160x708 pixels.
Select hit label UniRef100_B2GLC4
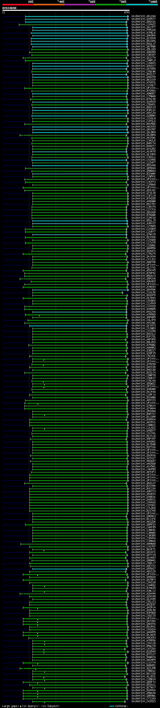pos(143,373)
